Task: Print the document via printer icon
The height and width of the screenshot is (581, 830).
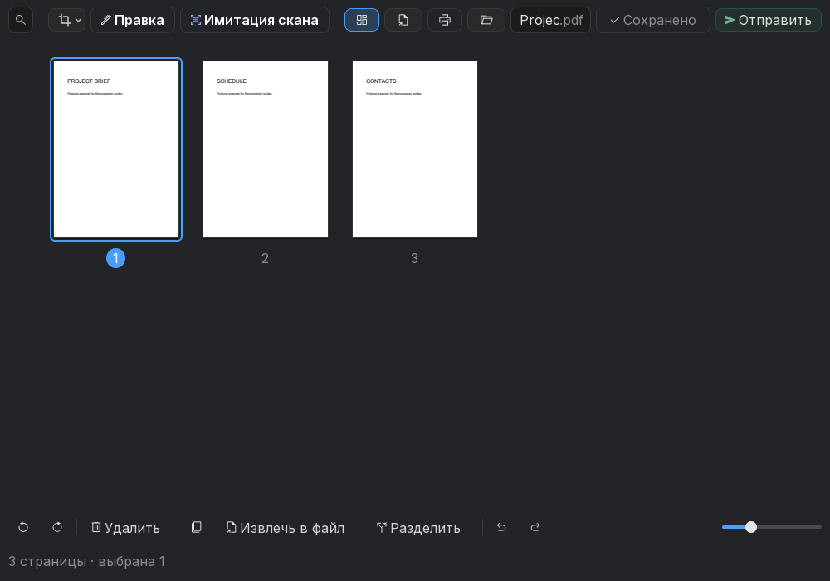Action: (445, 20)
